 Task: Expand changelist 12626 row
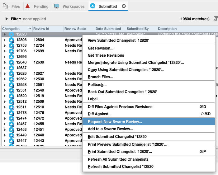[5, 73]
